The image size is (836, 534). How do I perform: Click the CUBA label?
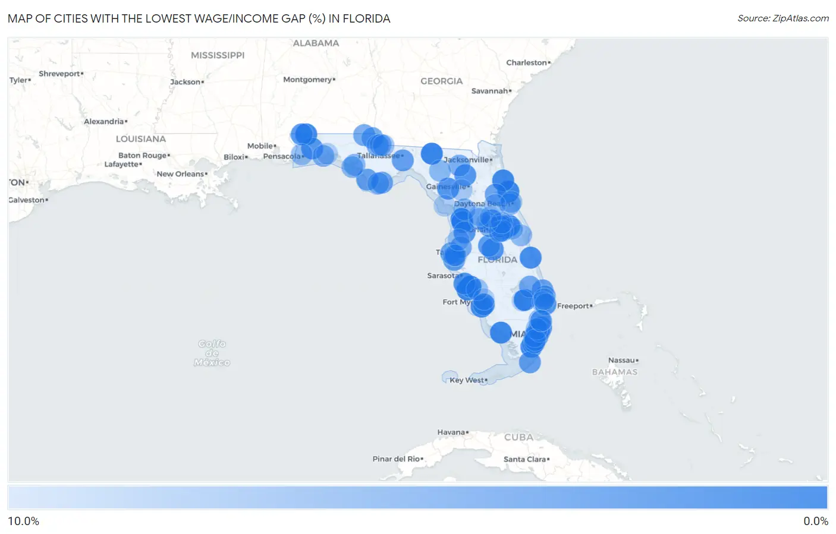[x=519, y=437]
